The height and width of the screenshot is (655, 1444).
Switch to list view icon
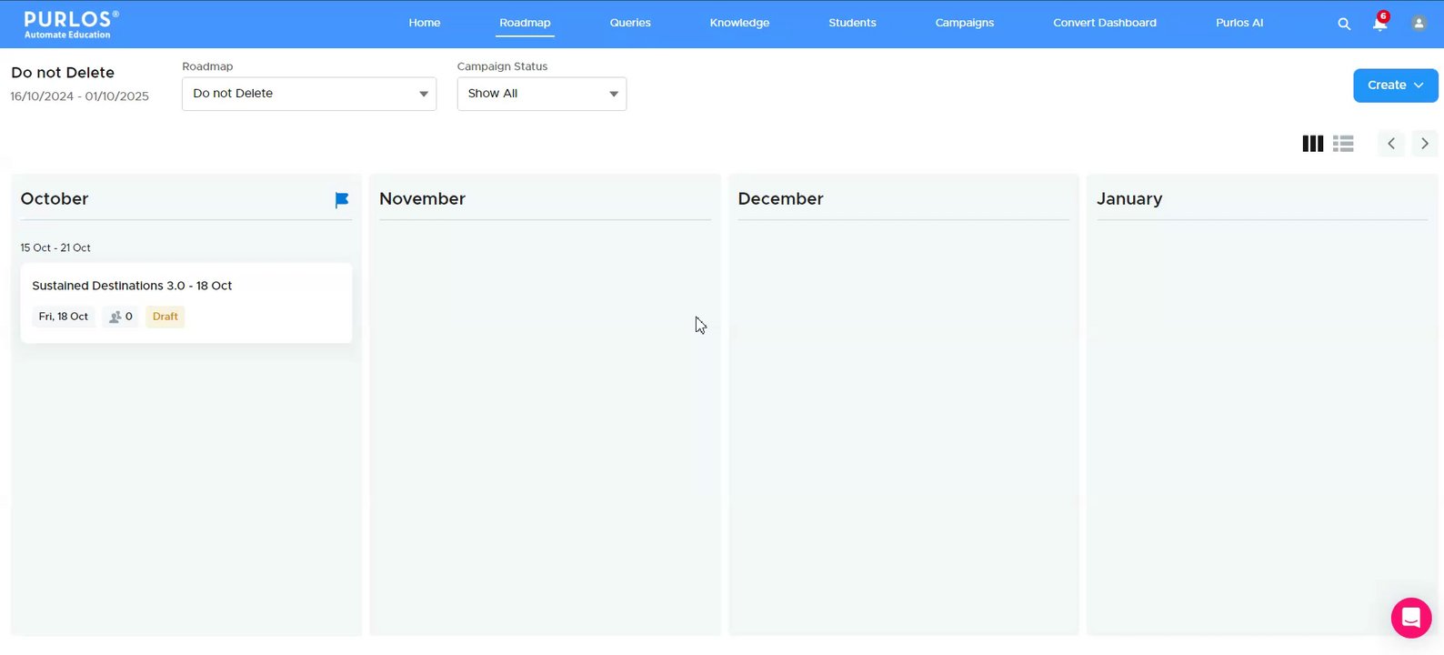pyautogui.click(x=1343, y=144)
